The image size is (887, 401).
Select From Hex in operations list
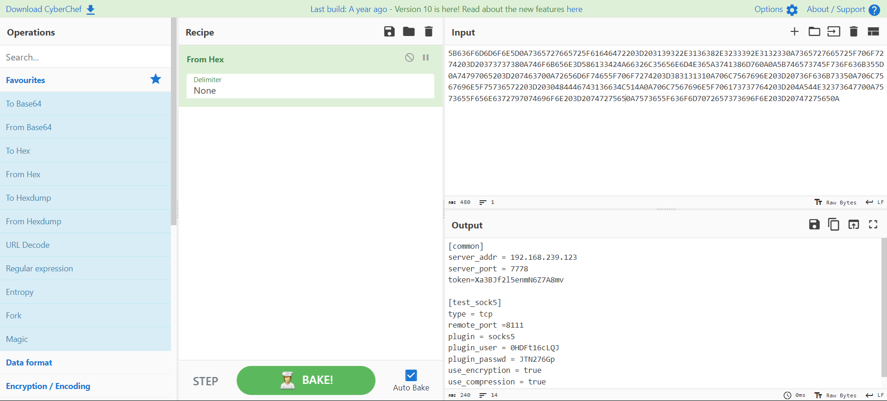click(85, 174)
